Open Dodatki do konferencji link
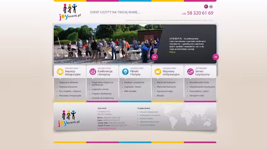This screenshot has width=267, height=149. [x=103, y=98]
